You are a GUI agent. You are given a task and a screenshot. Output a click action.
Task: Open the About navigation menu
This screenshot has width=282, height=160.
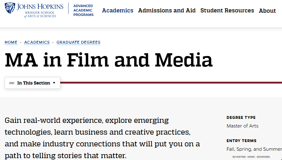pos(267,11)
